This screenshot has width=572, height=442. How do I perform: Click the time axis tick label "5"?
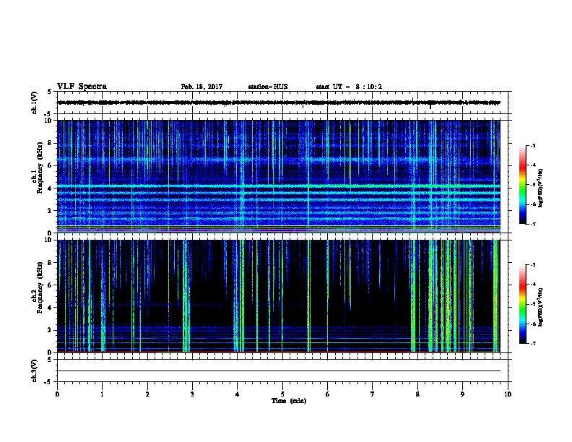[282, 394]
